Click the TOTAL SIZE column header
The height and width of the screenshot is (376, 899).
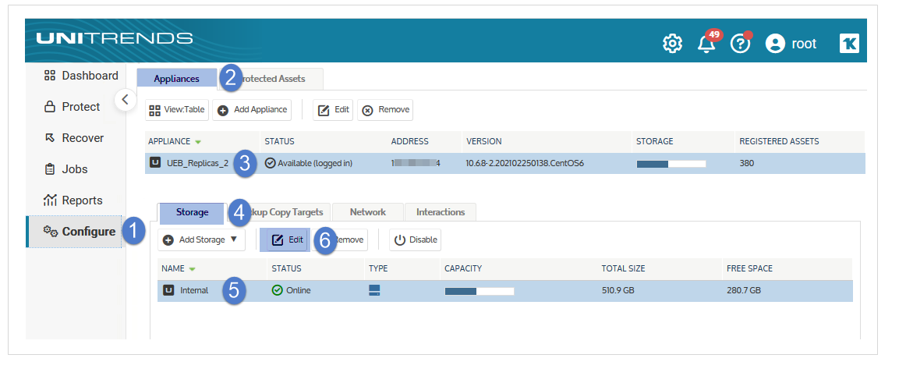click(623, 268)
